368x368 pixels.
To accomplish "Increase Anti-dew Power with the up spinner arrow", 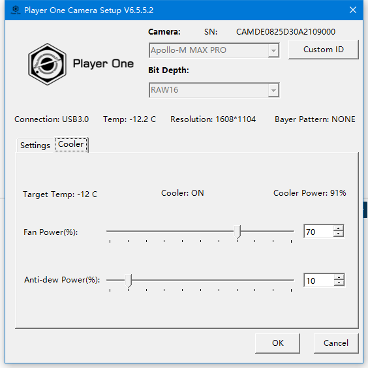I will 339,277.
